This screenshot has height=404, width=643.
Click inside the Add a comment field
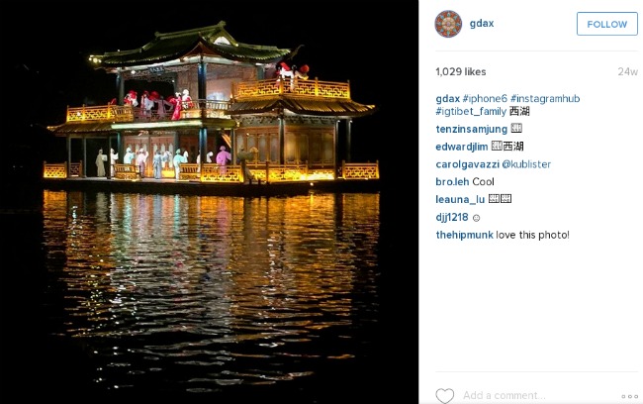point(537,395)
